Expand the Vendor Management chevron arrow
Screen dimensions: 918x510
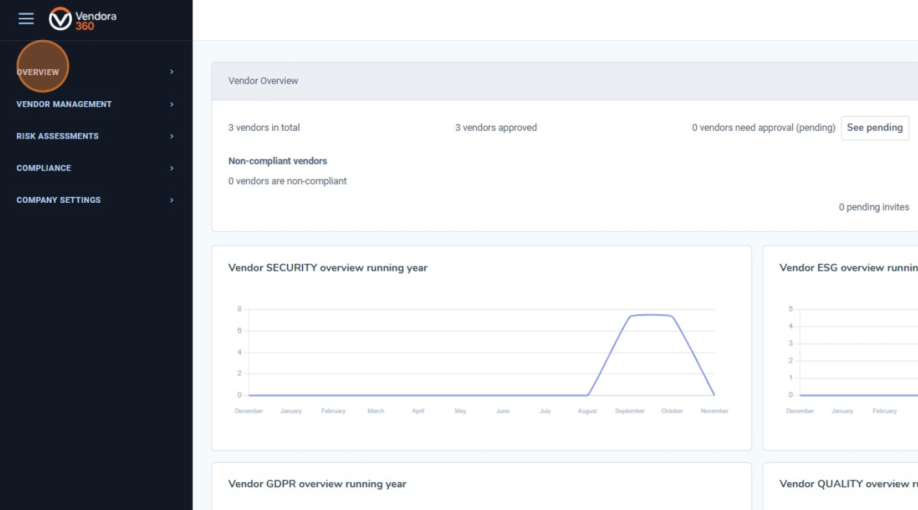tap(172, 104)
